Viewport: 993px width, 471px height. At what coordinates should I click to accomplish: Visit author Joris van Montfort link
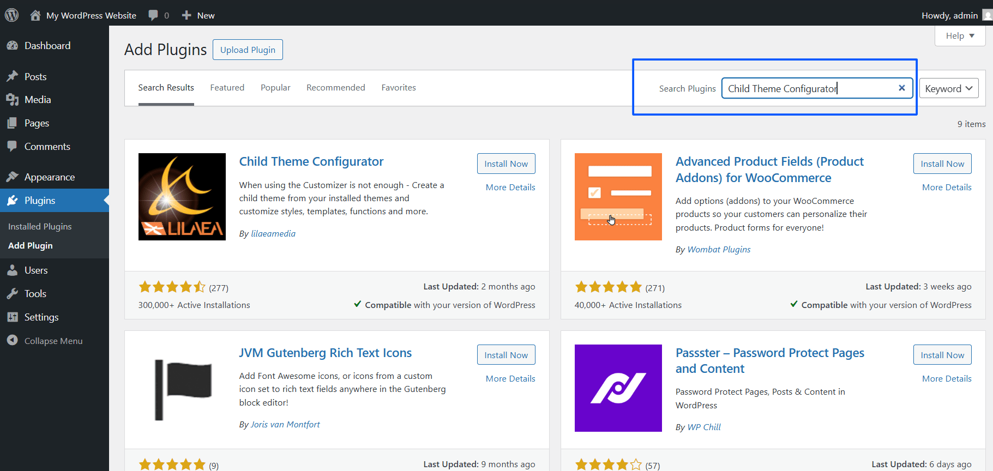click(x=285, y=424)
